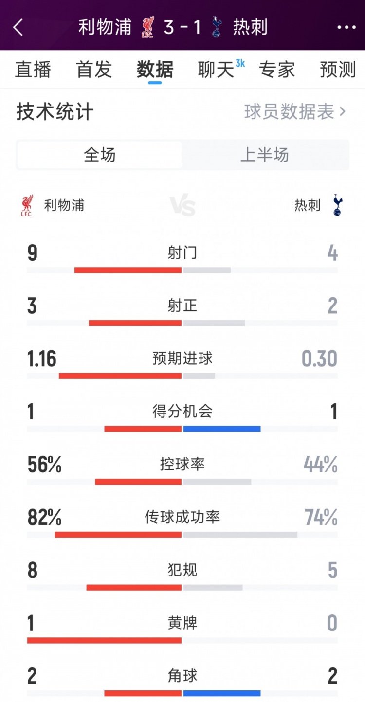Image resolution: width=365 pixels, height=702 pixels.
Task: Tap the VS emblem between teams
Action: tap(182, 206)
